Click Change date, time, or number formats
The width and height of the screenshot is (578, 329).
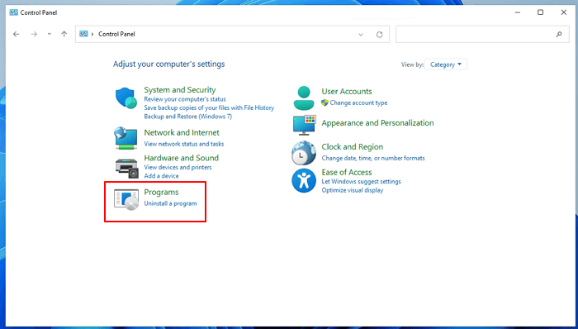tap(373, 158)
